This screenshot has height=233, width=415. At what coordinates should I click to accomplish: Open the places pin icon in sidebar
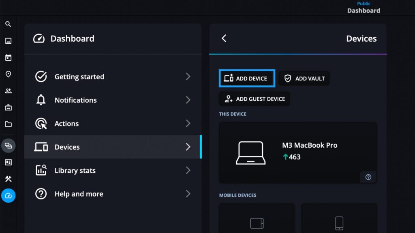click(x=8, y=74)
